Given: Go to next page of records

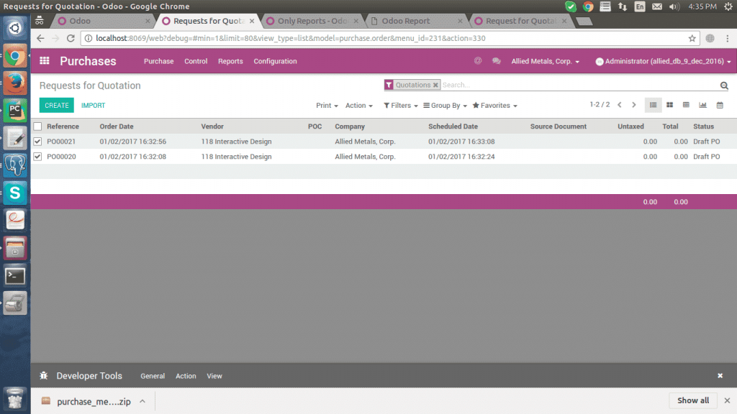Looking at the screenshot, I should click(634, 105).
